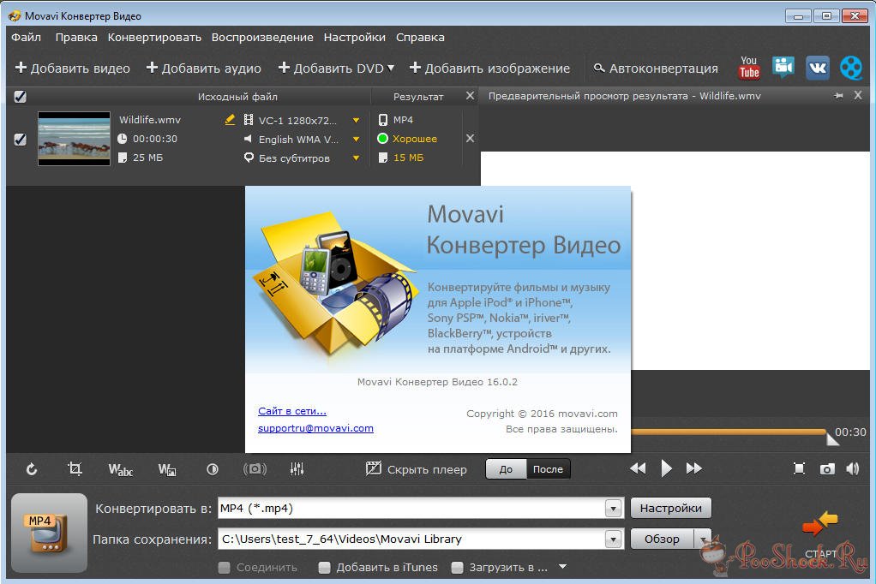The image size is (876, 584).
Task: Select the crop tool icon
Action: click(75, 468)
